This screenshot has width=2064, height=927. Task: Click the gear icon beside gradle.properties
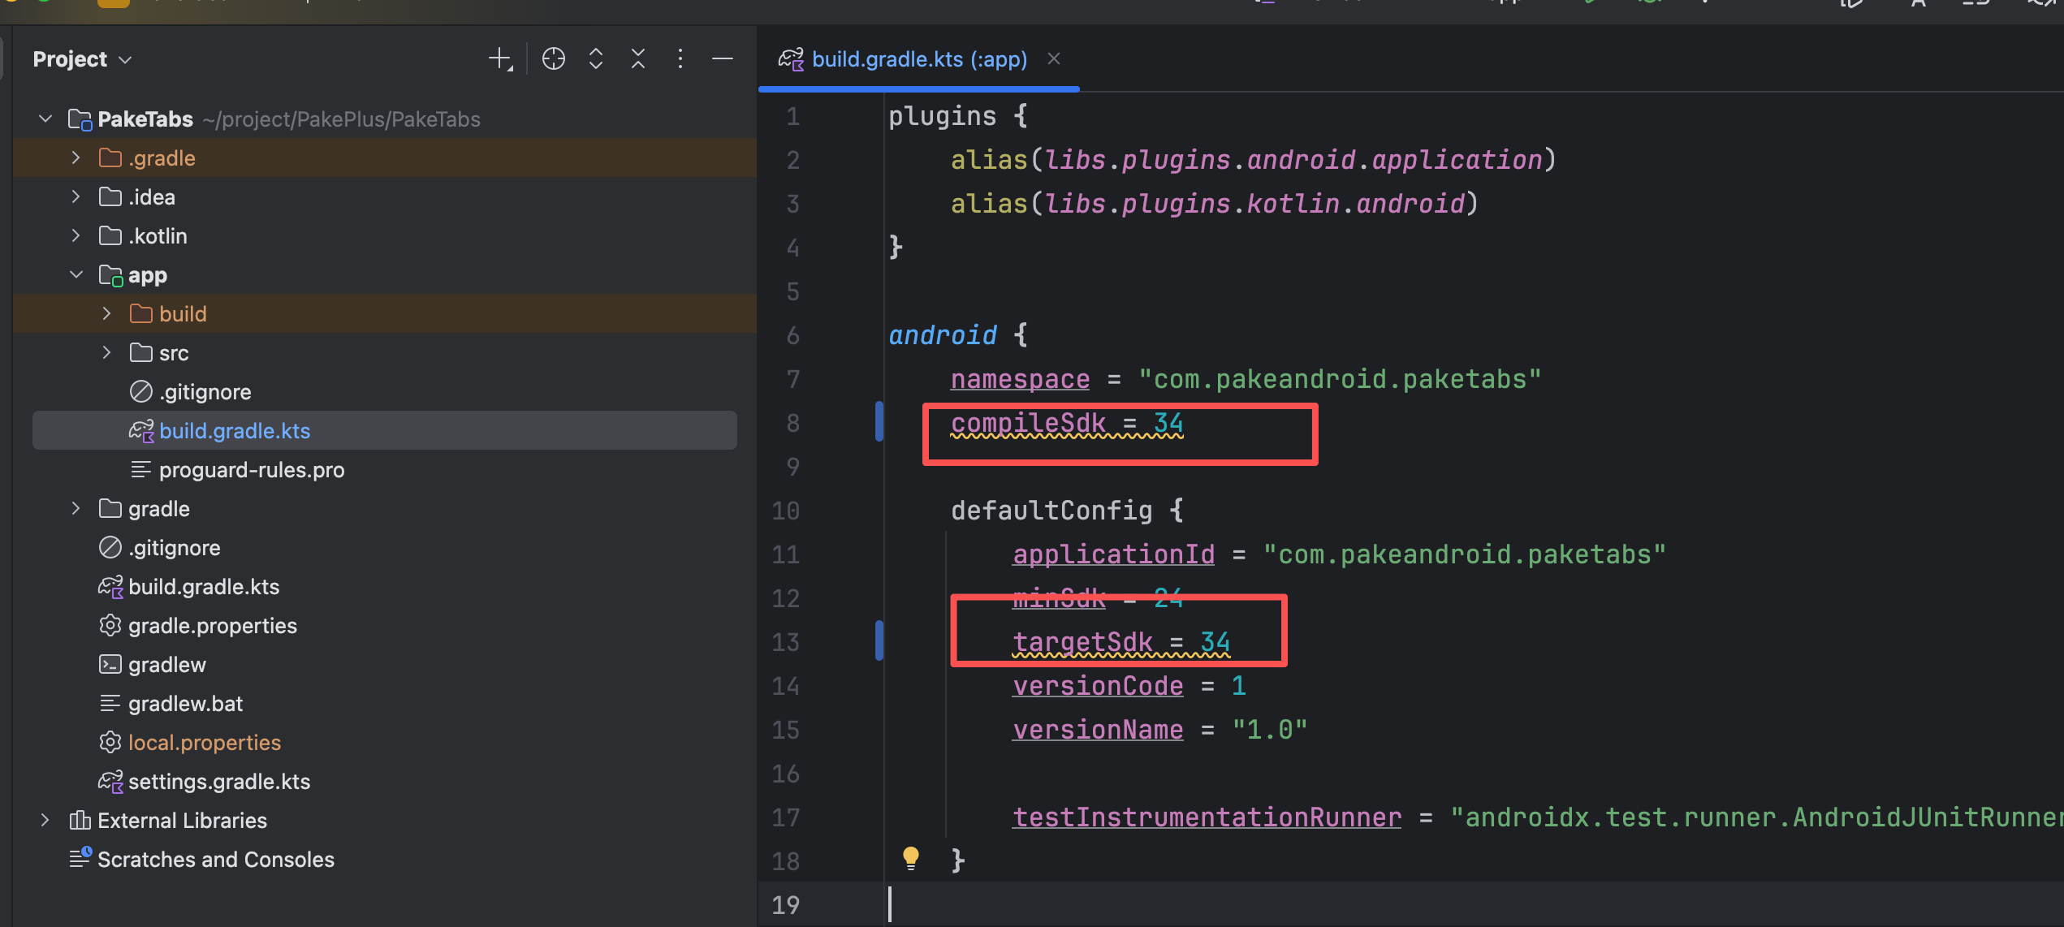pyautogui.click(x=110, y=625)
